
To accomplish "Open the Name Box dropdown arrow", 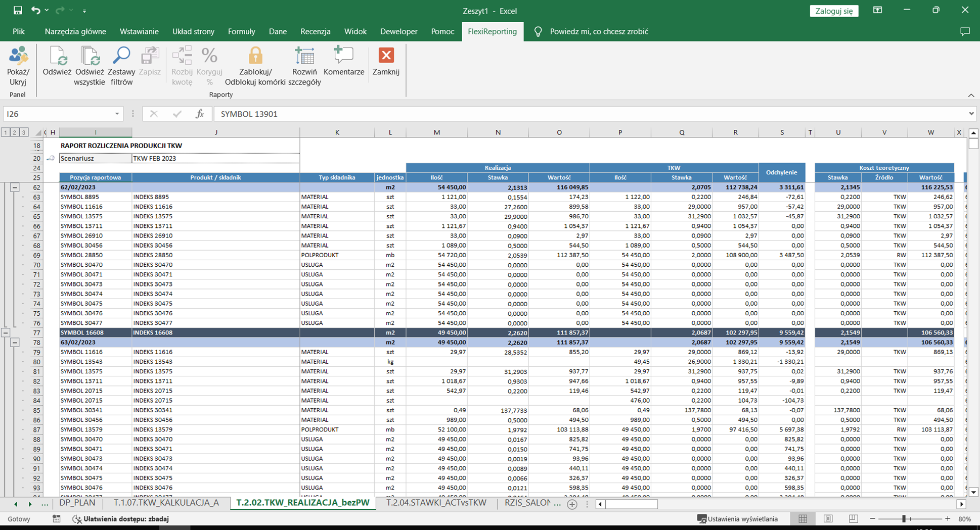I will tap(117, 114).
